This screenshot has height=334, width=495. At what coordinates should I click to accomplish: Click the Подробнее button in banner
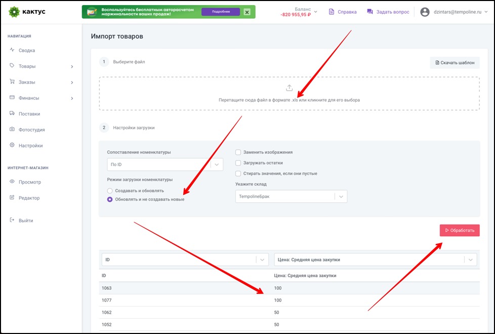coord(220,12)
